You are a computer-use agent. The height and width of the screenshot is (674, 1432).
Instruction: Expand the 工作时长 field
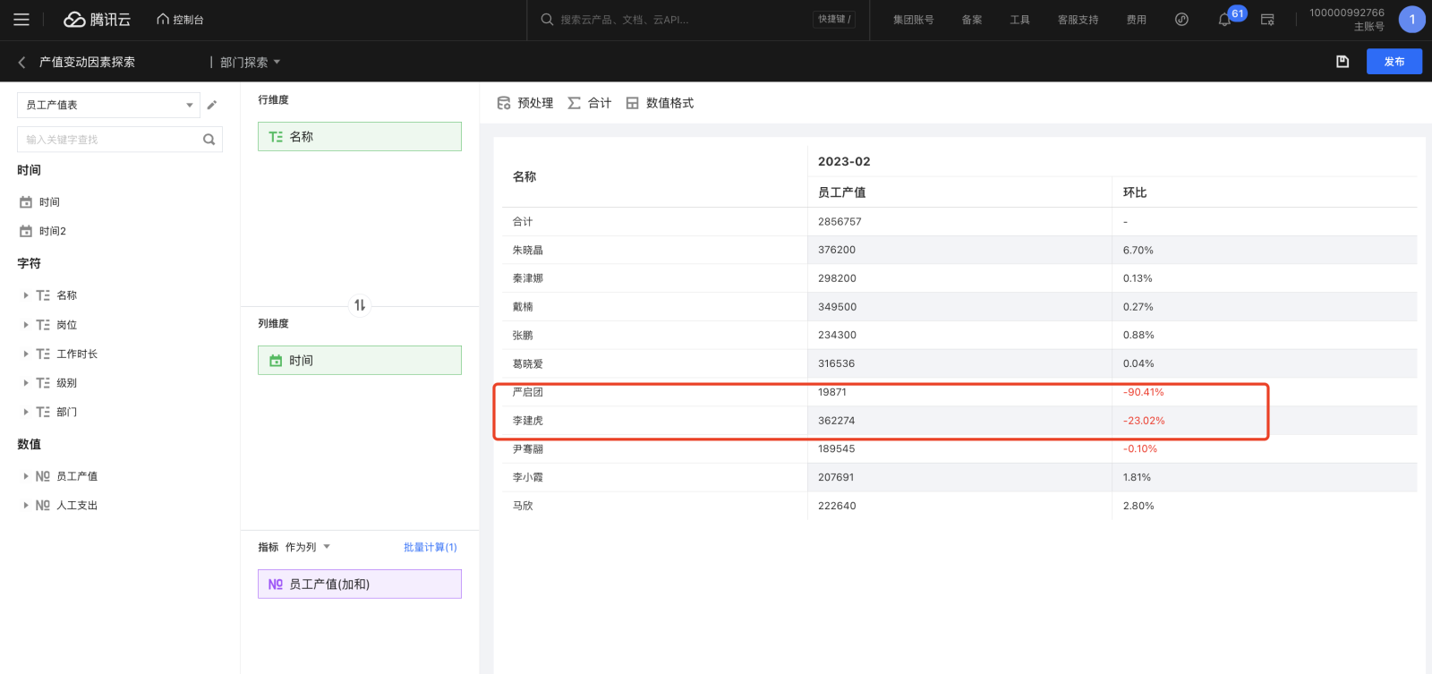(26, 354)
